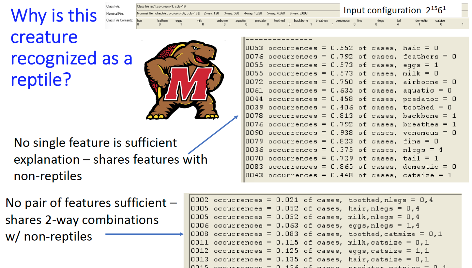The height and width of the screenshot is (268, 472).
Task: Click the 'toothed' column header in contents
Action: tap(279, 21)
